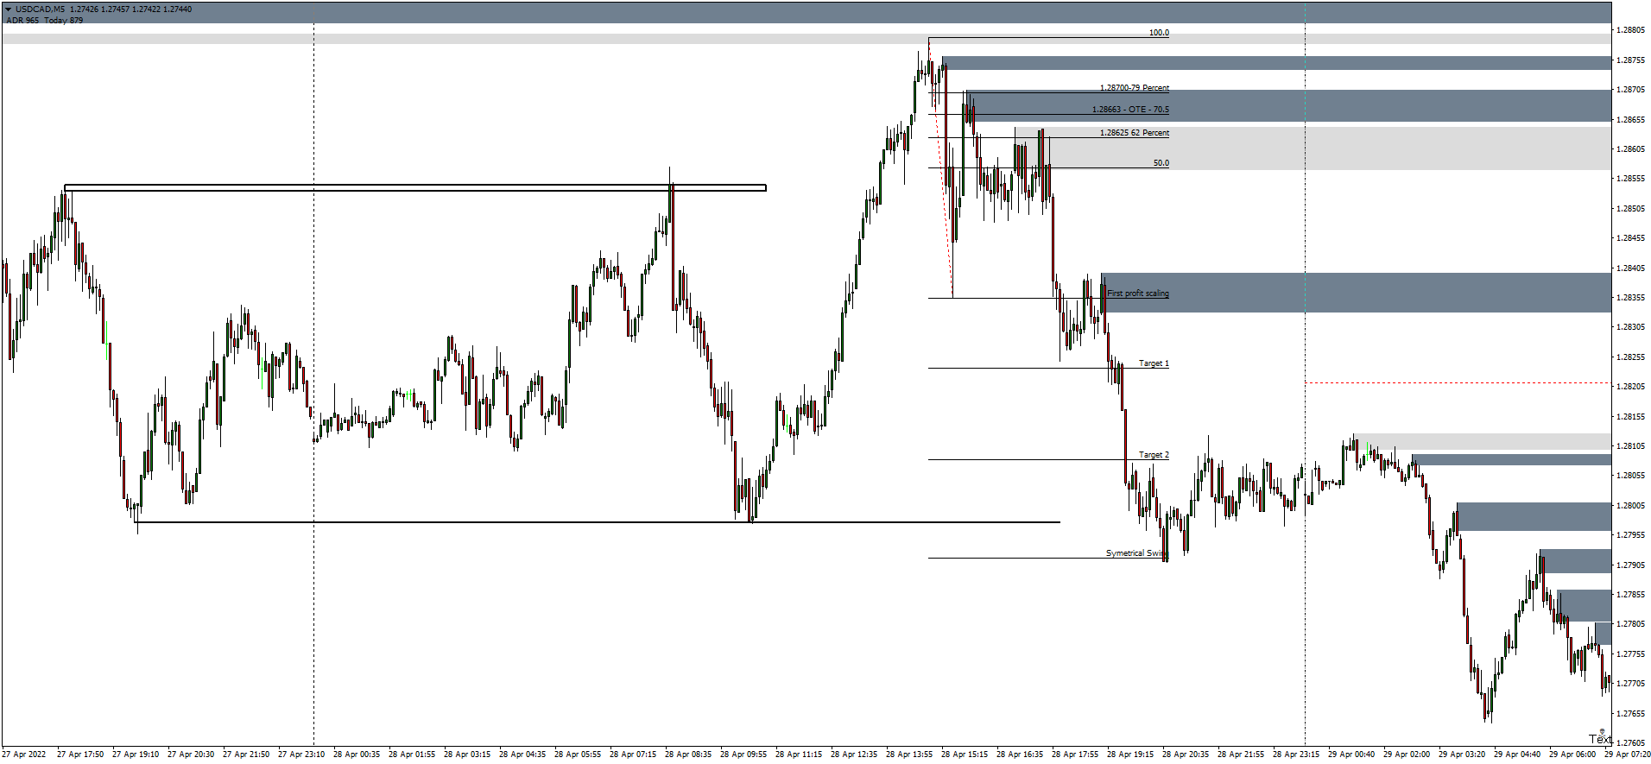The image size is (1651, 764).
Task: Select the 1.28655 price axis value
Action: (1631, 120)
